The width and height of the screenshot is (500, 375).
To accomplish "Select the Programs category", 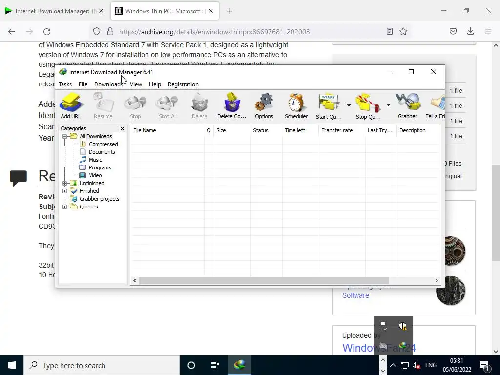I will tap(100, 167).
